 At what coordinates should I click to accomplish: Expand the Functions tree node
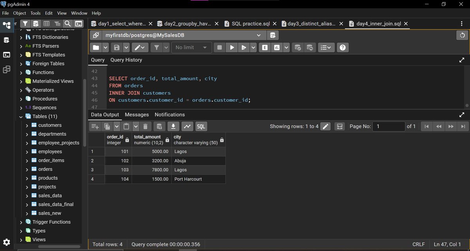[21, 72]
